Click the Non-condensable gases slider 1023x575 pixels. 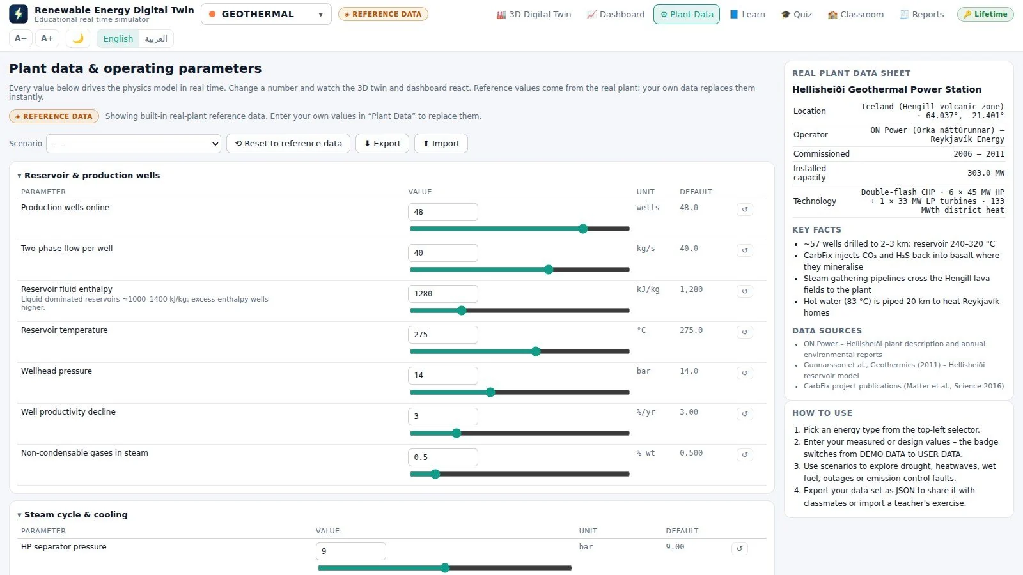coord(519,474)
